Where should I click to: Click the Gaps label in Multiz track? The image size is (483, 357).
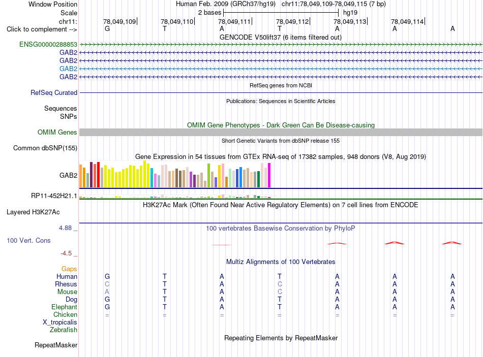click(69, 269)
